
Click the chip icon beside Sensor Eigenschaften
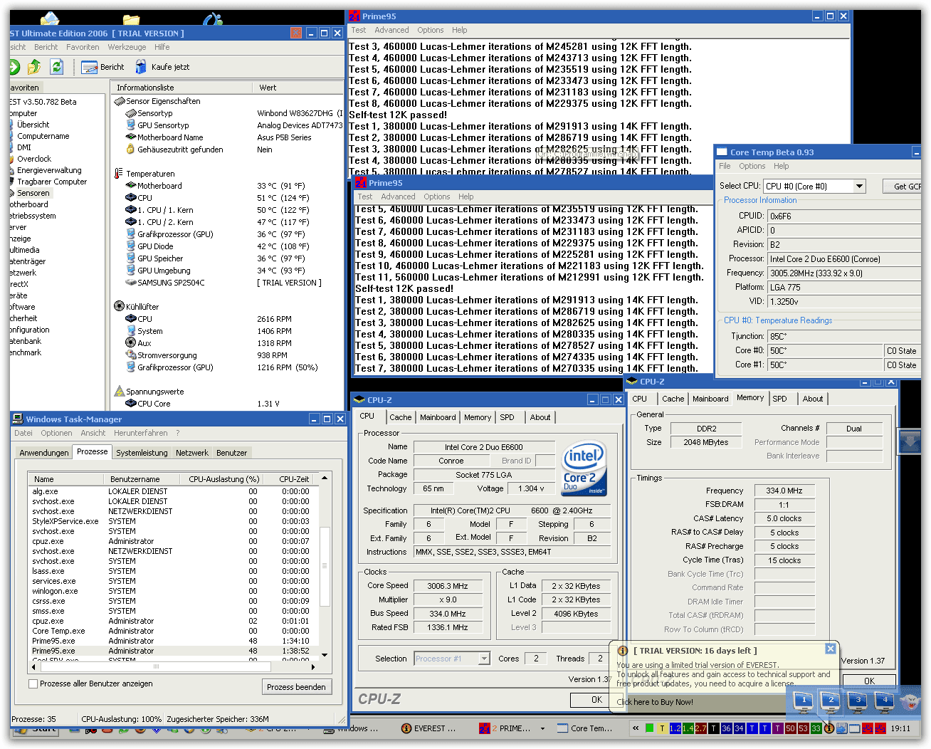[x=120, y=101]
